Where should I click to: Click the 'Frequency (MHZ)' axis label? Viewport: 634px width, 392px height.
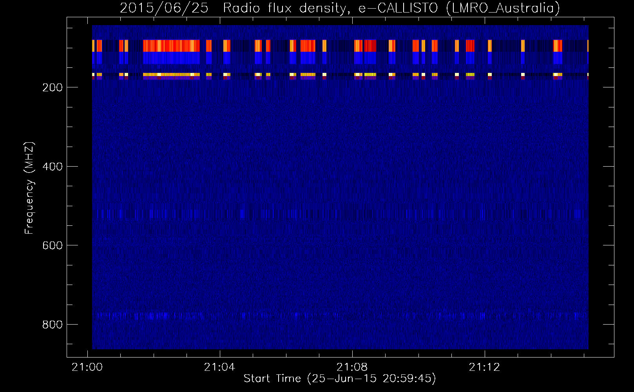coord(29,188)
